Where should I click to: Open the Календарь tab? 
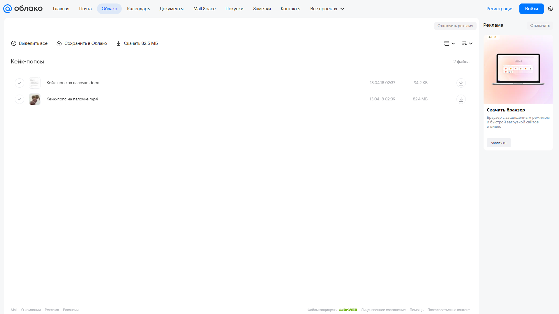[138, 9]
